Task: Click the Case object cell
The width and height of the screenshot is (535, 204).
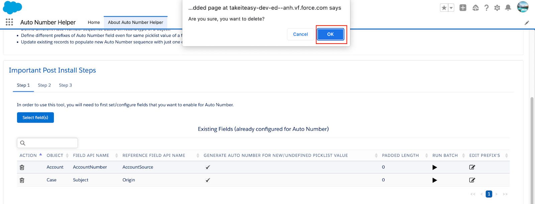Action: [x=51, y=180]
